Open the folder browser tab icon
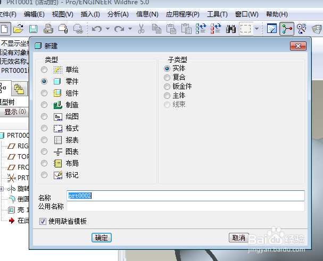323x261 pixels. (x=19, y=89)
